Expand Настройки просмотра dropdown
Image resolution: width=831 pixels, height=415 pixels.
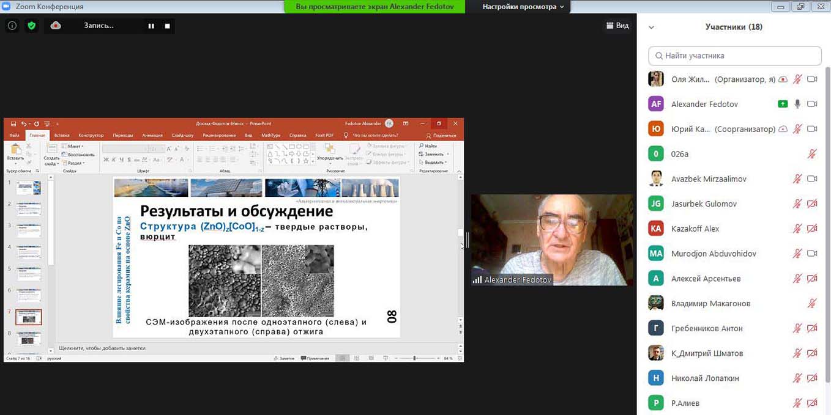tap(523, 7)
